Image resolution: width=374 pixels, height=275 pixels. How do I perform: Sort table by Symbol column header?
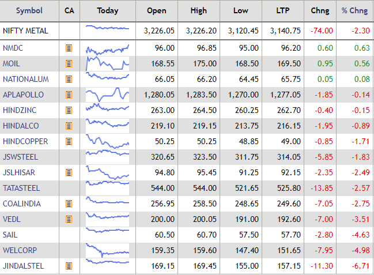[x=29, y=10]
